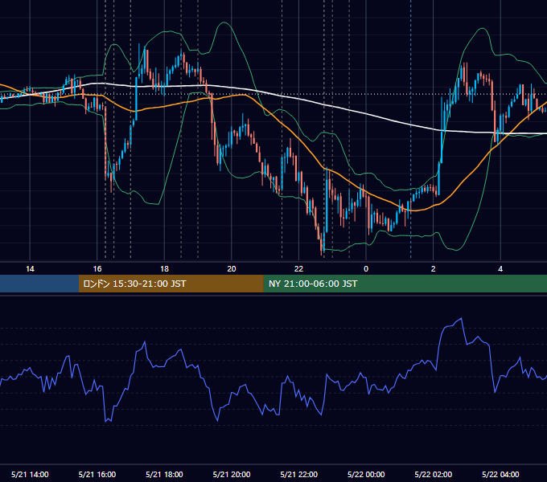Click the 18 hour axis label

[164, 269]
